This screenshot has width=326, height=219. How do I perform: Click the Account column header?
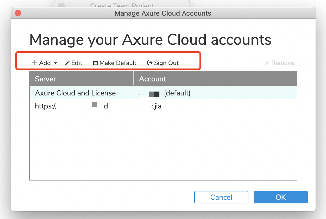[153, 79]
